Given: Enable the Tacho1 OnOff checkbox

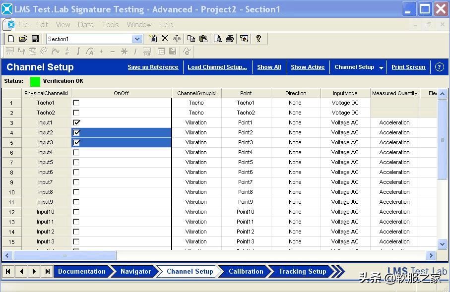Looking at the screenshot, I should click(x=76, y=103).
